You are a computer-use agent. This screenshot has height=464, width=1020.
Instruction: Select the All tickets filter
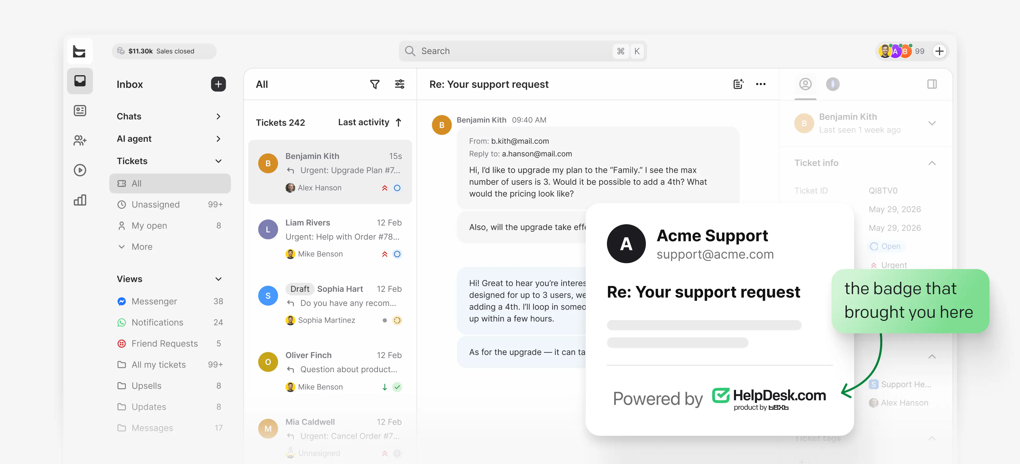point(170,183)
